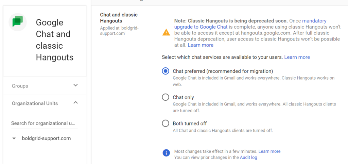Click the Google Chat logo icon

click(18, 22)
